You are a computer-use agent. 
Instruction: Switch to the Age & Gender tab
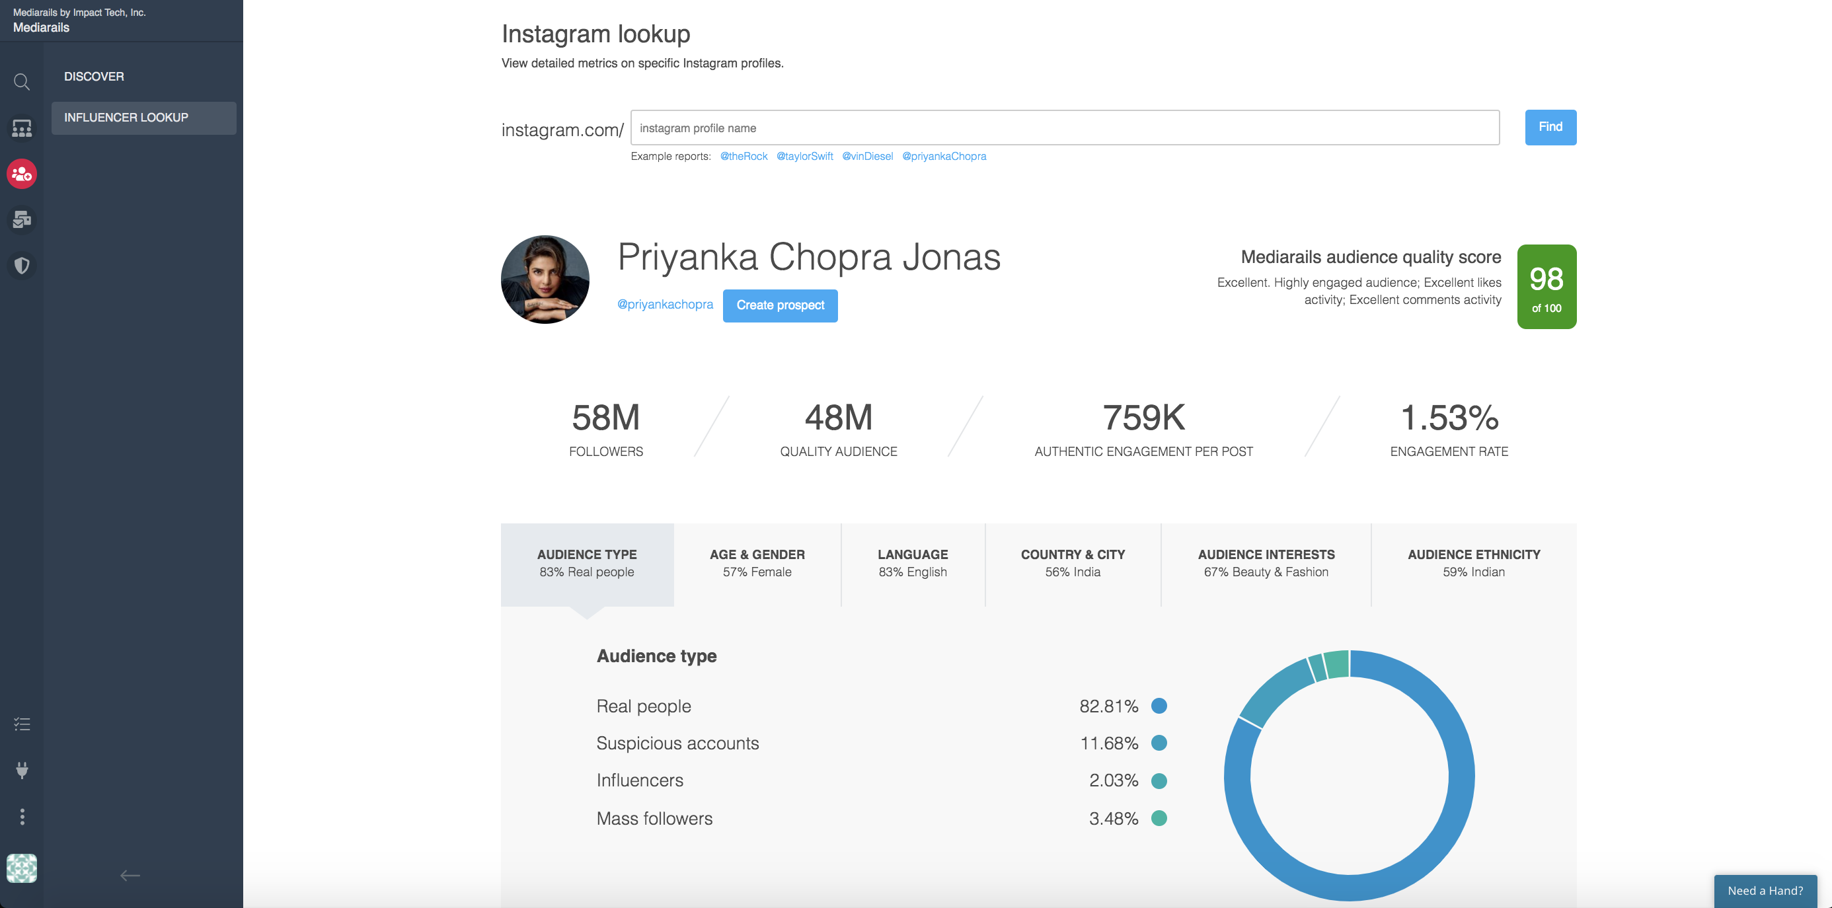point(757,563)
